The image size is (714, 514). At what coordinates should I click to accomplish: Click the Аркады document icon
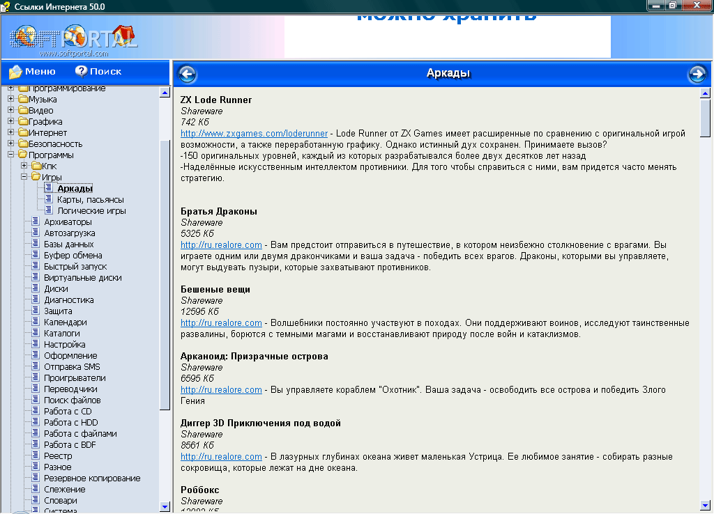tap(49, 187)
